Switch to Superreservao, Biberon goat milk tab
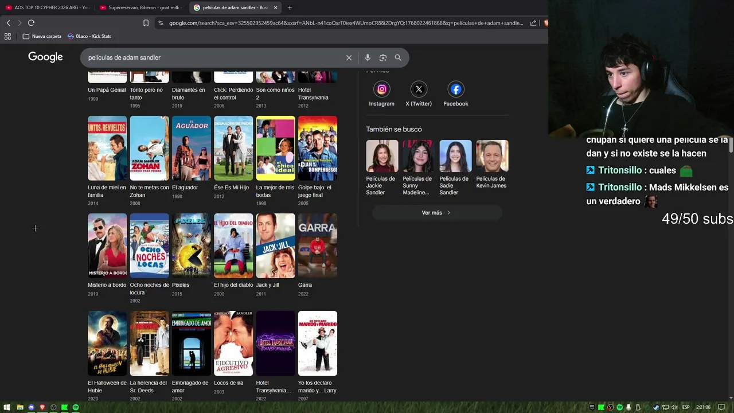 (140, 7)
